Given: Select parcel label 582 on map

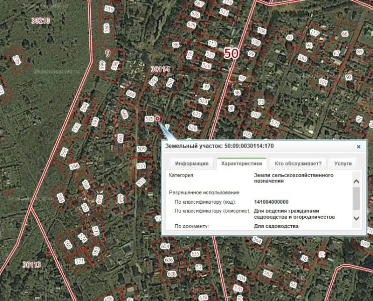Looking at the screenshot, I should click(x=268, y=273).
